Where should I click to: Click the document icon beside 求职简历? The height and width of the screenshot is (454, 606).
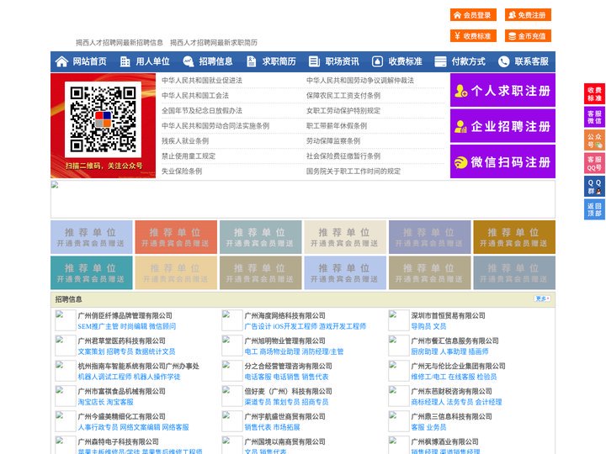pos(251,61)
